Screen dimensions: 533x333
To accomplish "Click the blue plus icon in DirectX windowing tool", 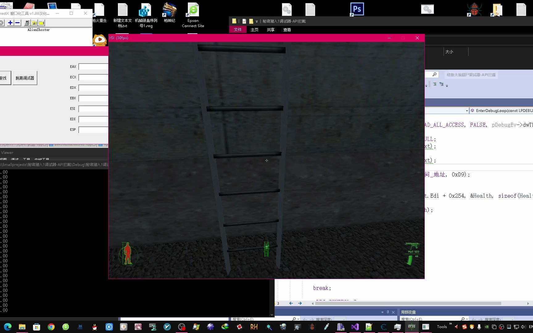I will click(10, 23).
